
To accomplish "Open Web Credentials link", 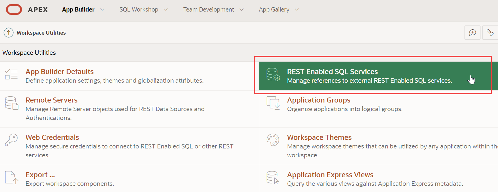I will coord(52,137).
